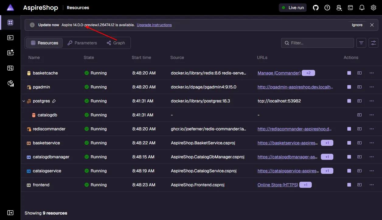Screen dimensions: 382x220
Task: Sort by the Name column header
Action: pos(34,57)
